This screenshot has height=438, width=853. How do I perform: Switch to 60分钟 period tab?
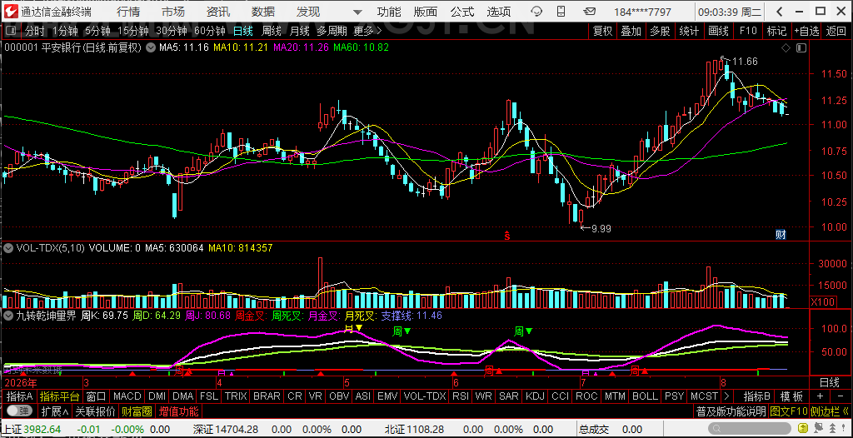coord(209,32)
